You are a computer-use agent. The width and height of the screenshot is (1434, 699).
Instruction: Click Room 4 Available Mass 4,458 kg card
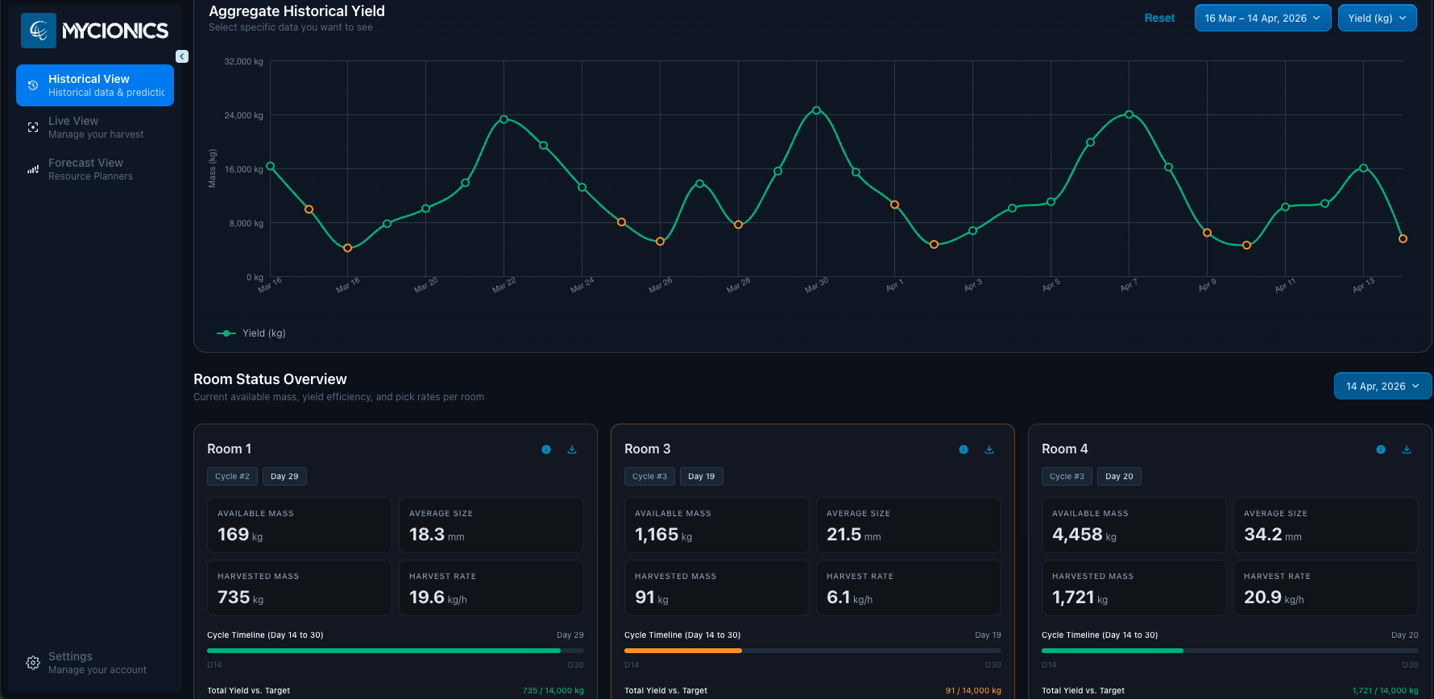(x=1134, y=525)
